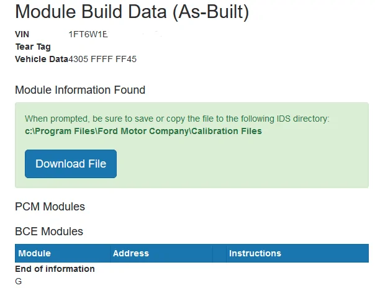Click the 'End of information' text
Image resolution: width=375 pixels, height=288 pixels.
(55, 269)
